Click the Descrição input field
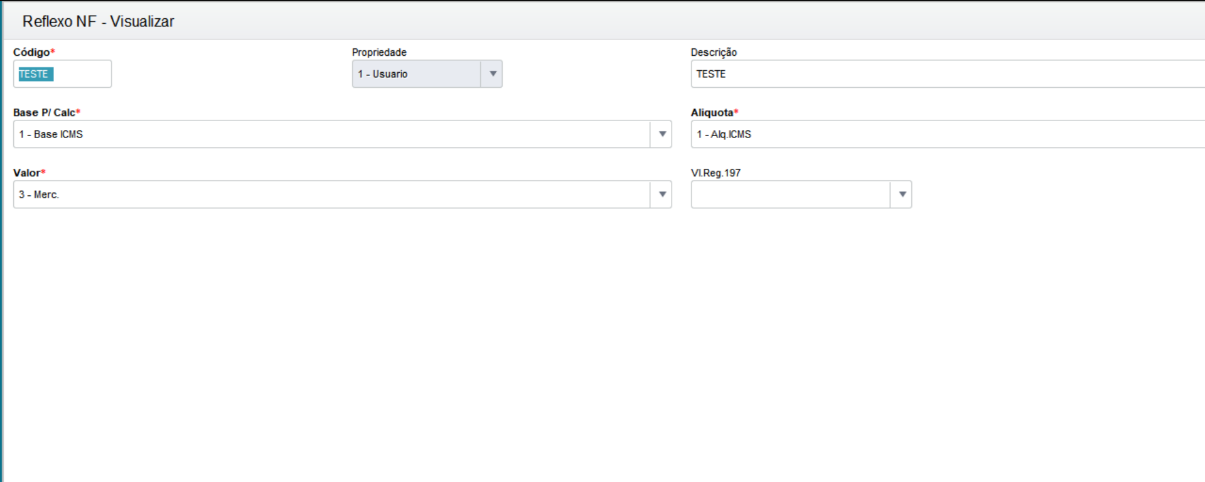Image resolution: width=1205 pixels, height=482 pixels. pyautogui.click(x=948, y=74)
